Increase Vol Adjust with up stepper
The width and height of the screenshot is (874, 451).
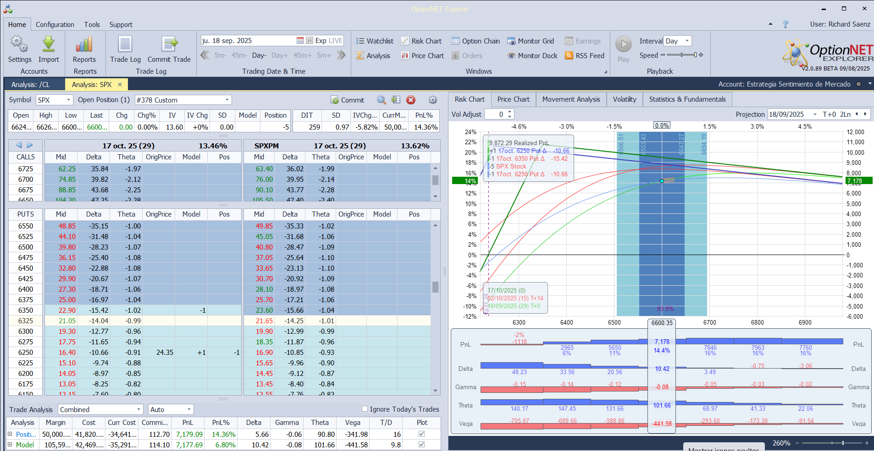point(509,112)
